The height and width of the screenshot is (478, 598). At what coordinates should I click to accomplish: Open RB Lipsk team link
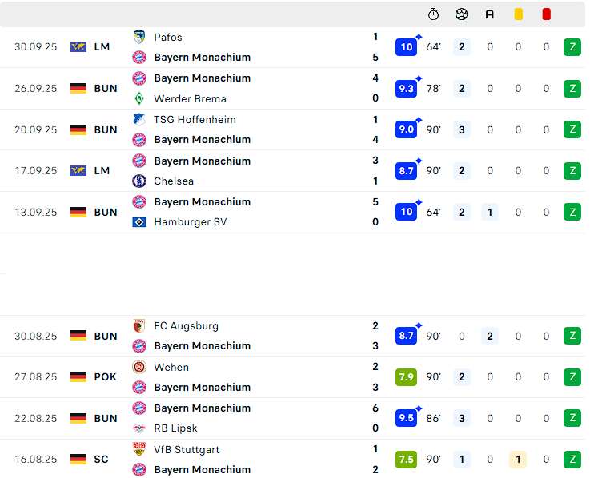coord(175,428)
